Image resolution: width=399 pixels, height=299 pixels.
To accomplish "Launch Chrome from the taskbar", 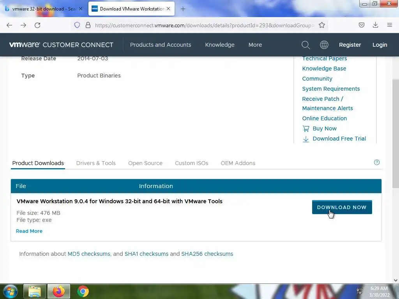I will [x=83, y=291].
